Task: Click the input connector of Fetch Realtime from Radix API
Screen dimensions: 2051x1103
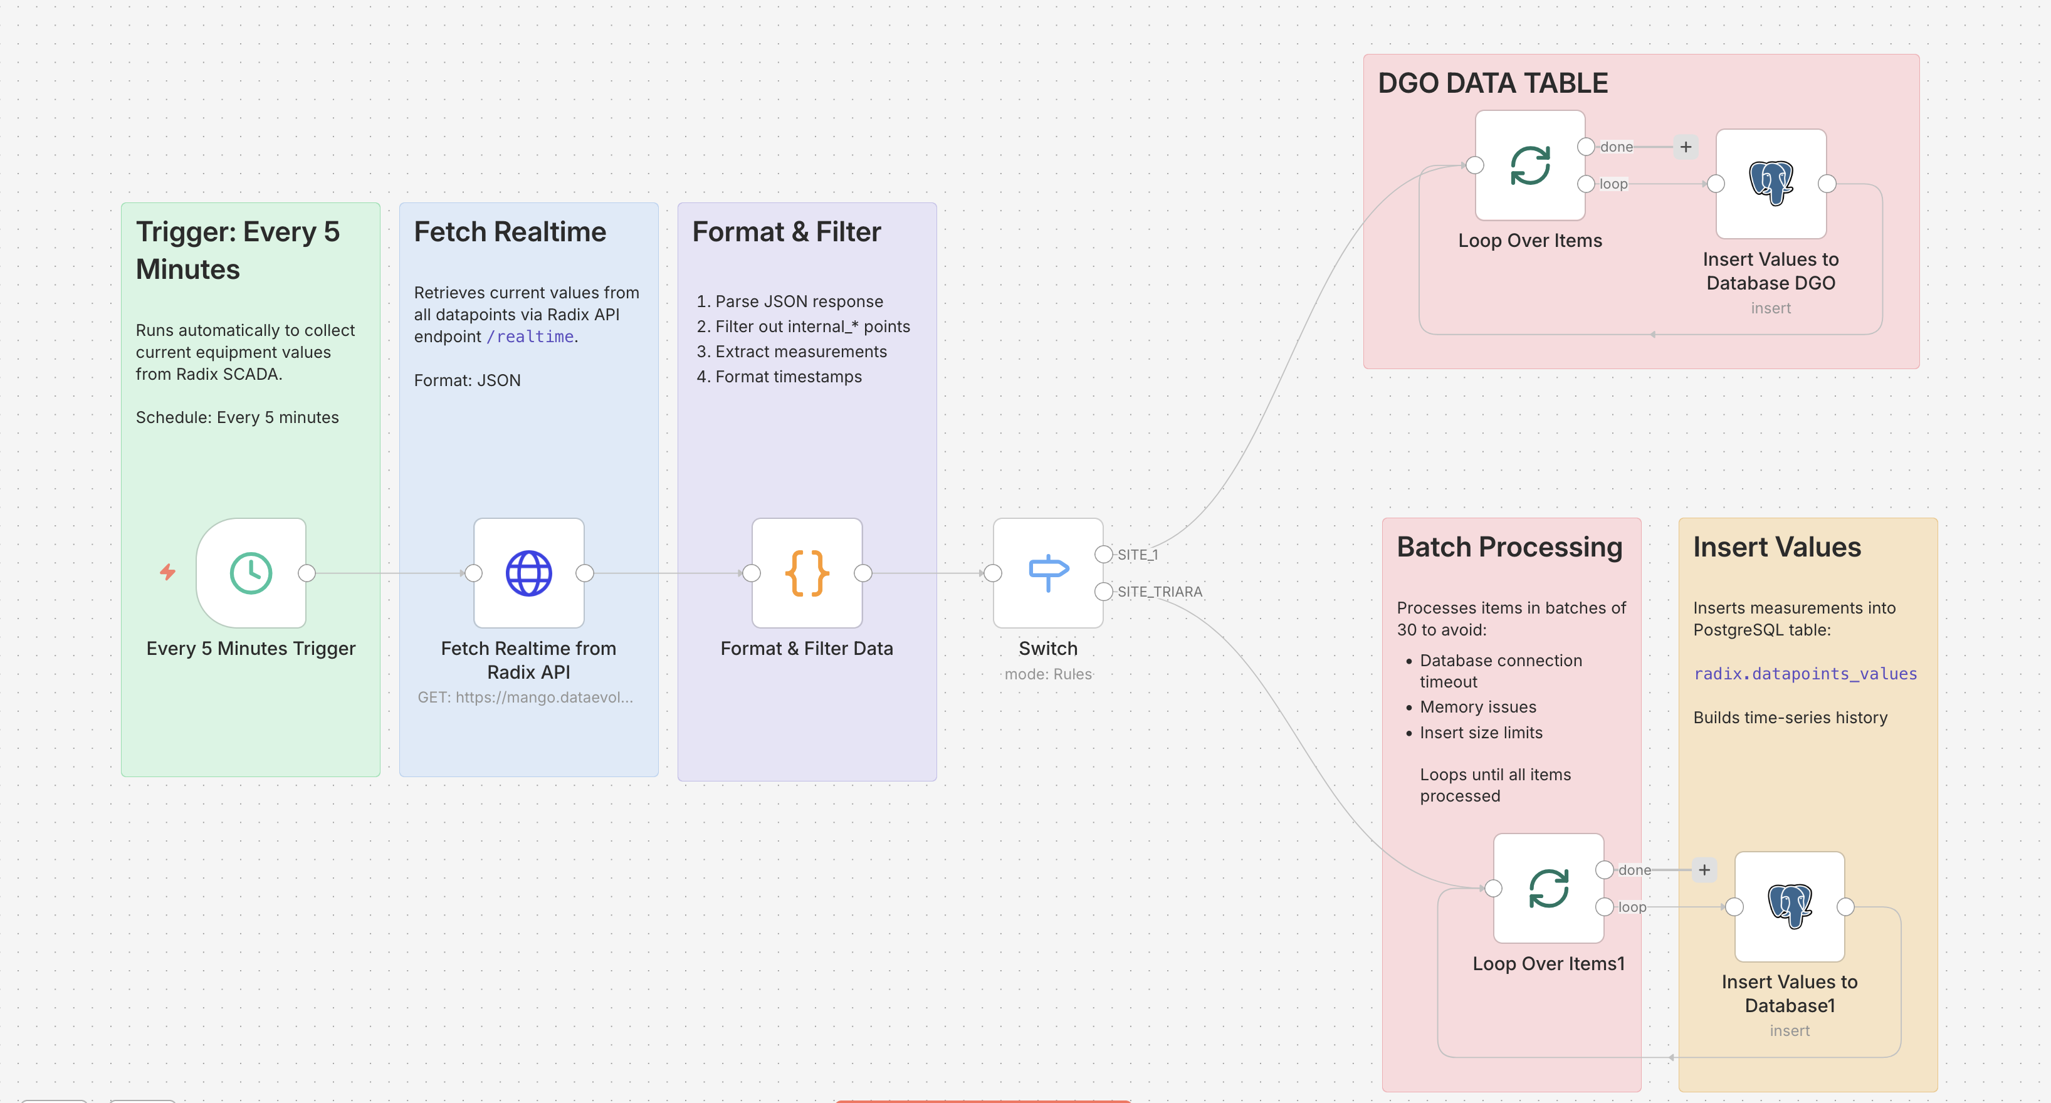Action: click(x=474, y=572)
